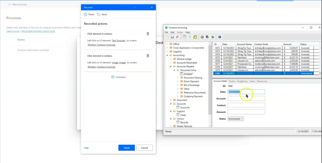Open the Status dropdown showing Uninvoiced
The width and height of the screenshot is (322, 163).
pos(236,118)
